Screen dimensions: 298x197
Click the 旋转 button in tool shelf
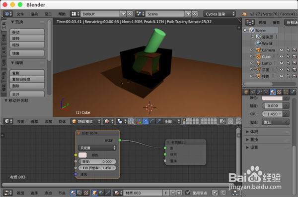point(27,38)
